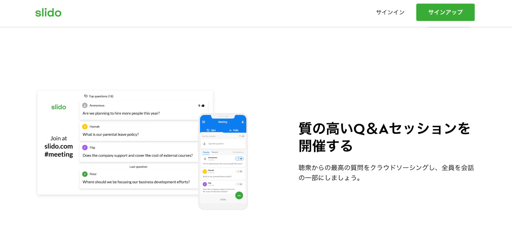Click "What is our parental leave policy?" on desktop card
Screen dimensions: 512x244
111,134
